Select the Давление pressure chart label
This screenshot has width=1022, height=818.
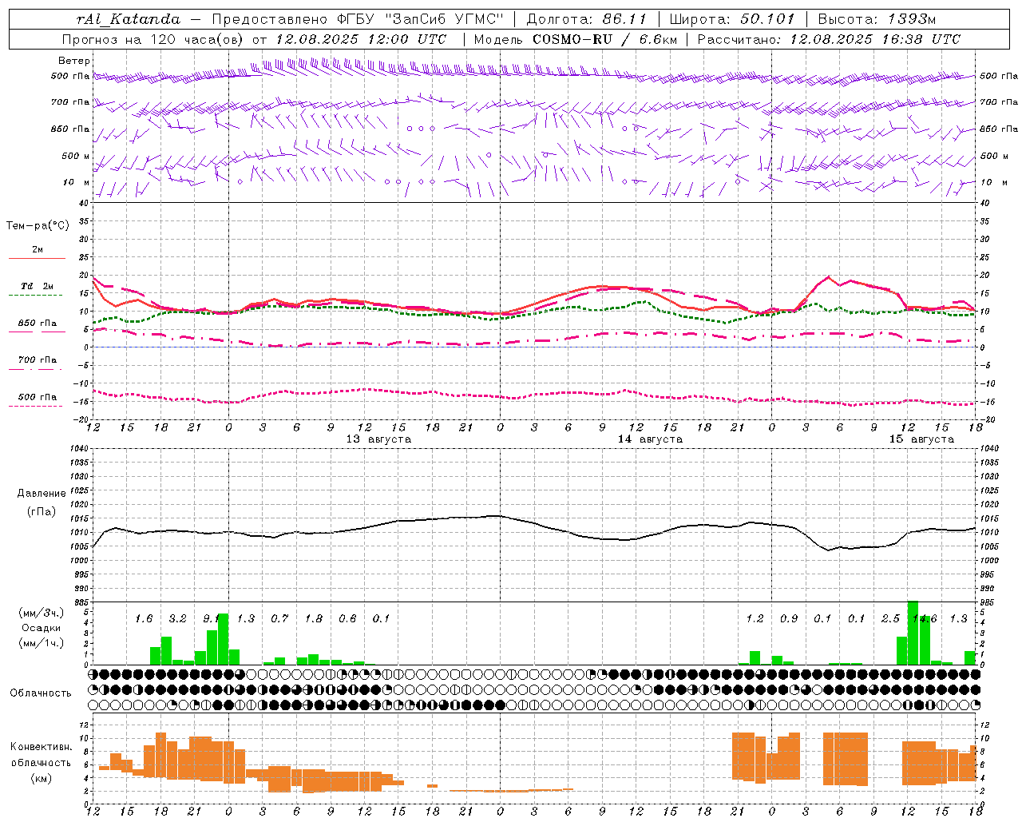click(x=41, y=494)
